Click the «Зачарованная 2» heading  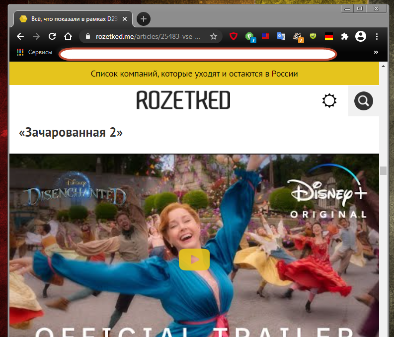[x=71, y=132]
